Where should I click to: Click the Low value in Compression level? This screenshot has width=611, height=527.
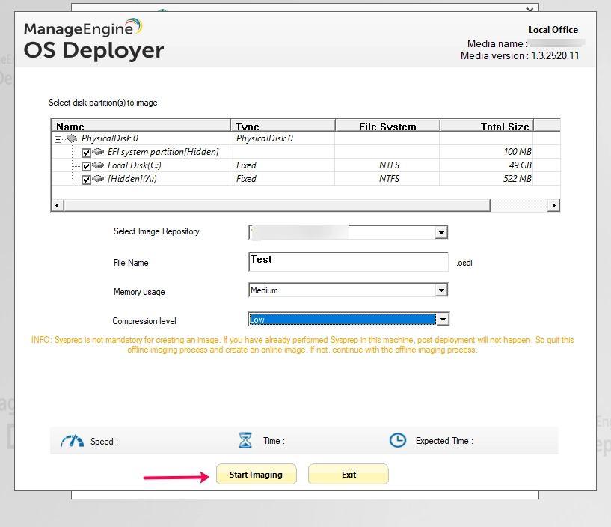257,320
